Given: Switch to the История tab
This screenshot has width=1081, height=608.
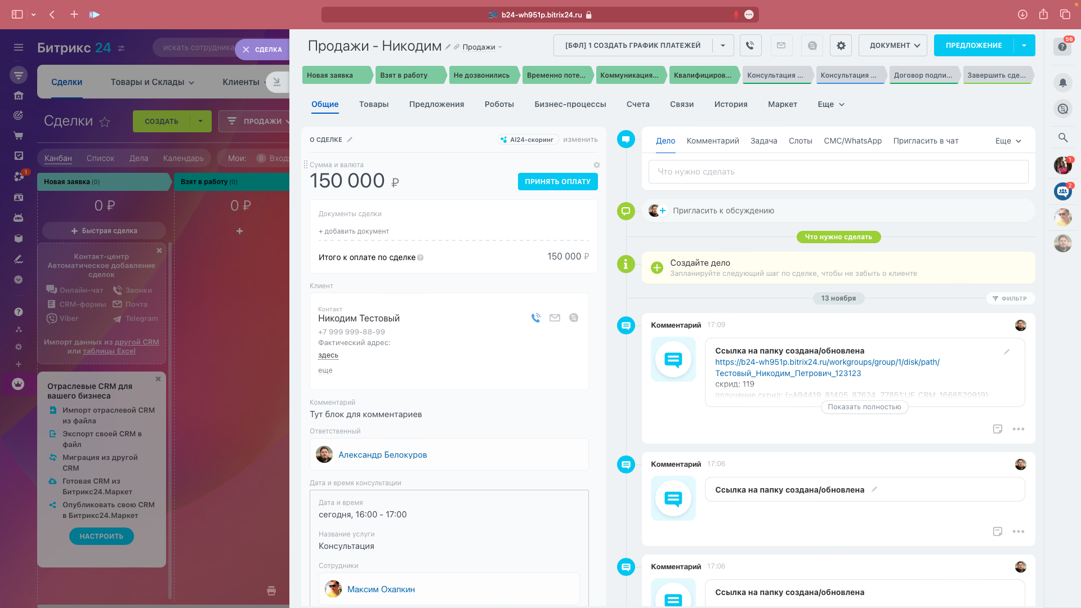Looking at the screenshot, I should (x=730, y=105).
